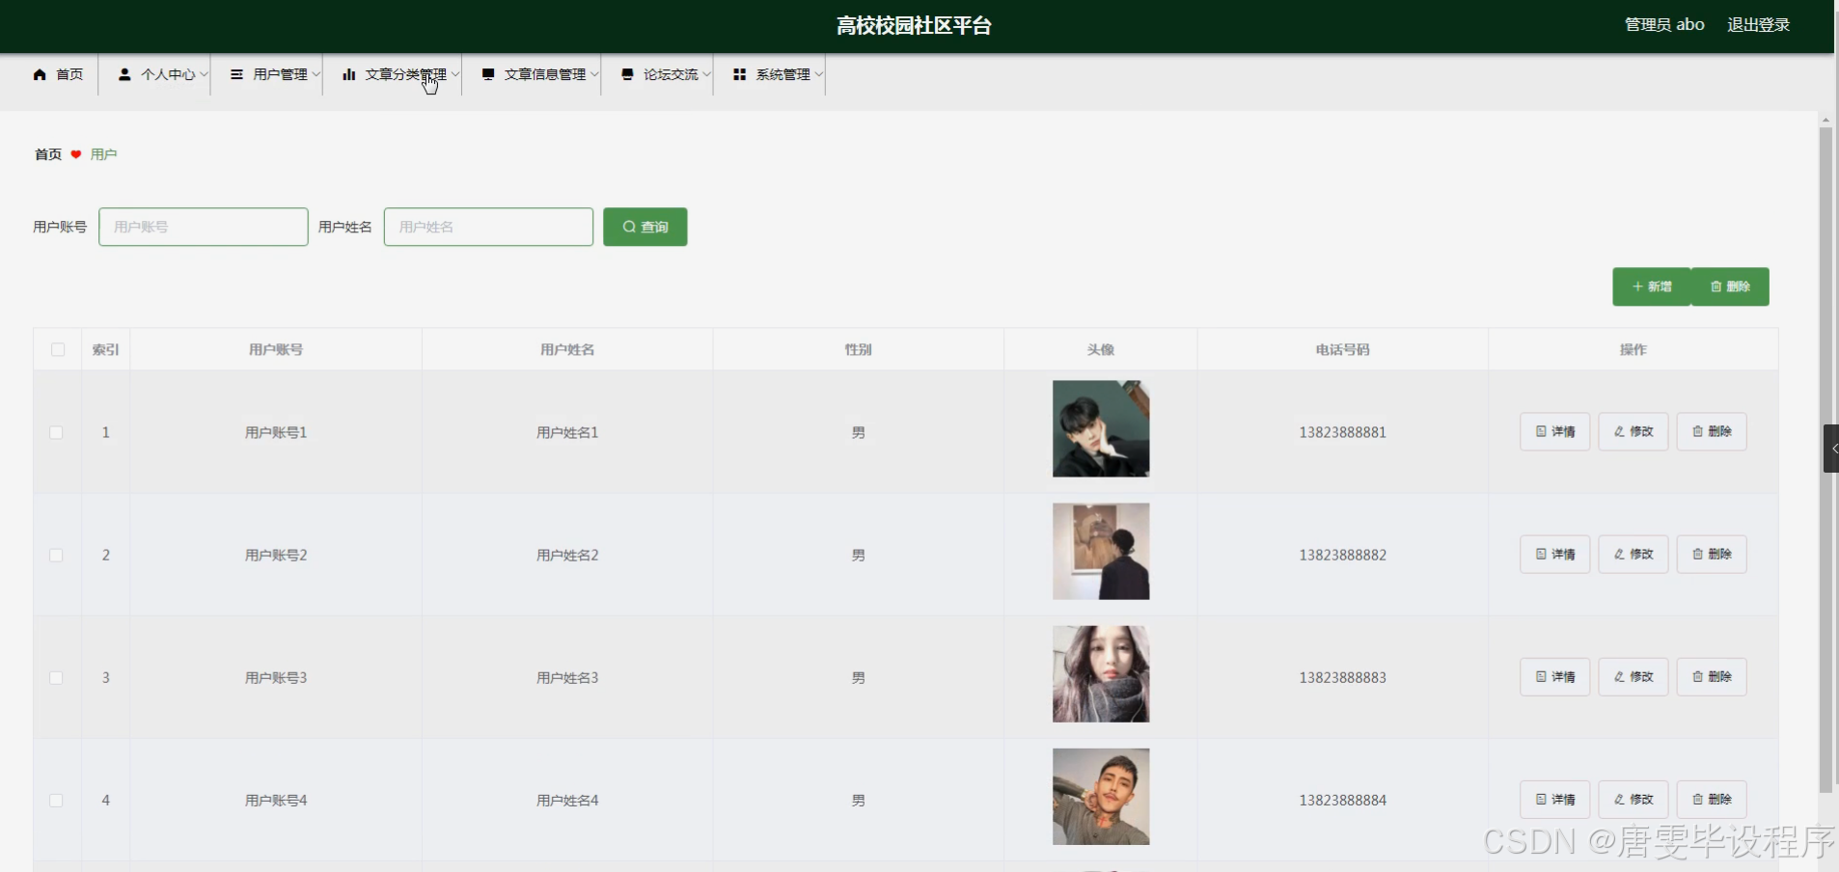
Task: Click the 管理员 abo label
Action: (1664, 25)
